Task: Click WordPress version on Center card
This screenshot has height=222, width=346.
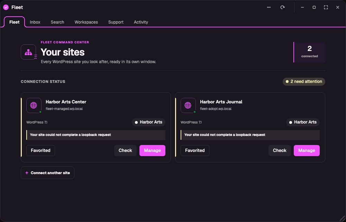Action: click(x=37, y=122)
